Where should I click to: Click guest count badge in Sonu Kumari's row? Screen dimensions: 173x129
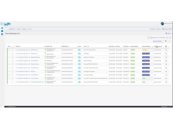point(79,78)
